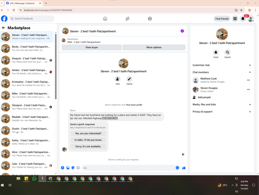Screen dimensions: 259x195
Task: Open Kathy conversation in list
Action: click(27, 142)
